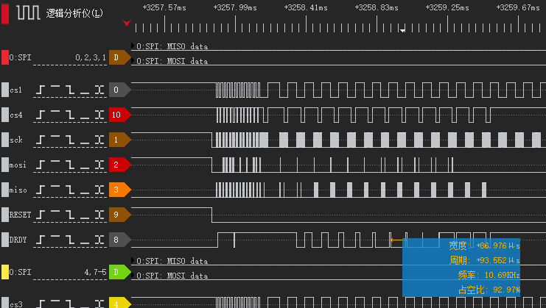The width and height of the screenshot is (546, 308).
Task: Expand the second SPI decoder's MOSI data row
Action: pyautogui.click(x=133, y=275)
